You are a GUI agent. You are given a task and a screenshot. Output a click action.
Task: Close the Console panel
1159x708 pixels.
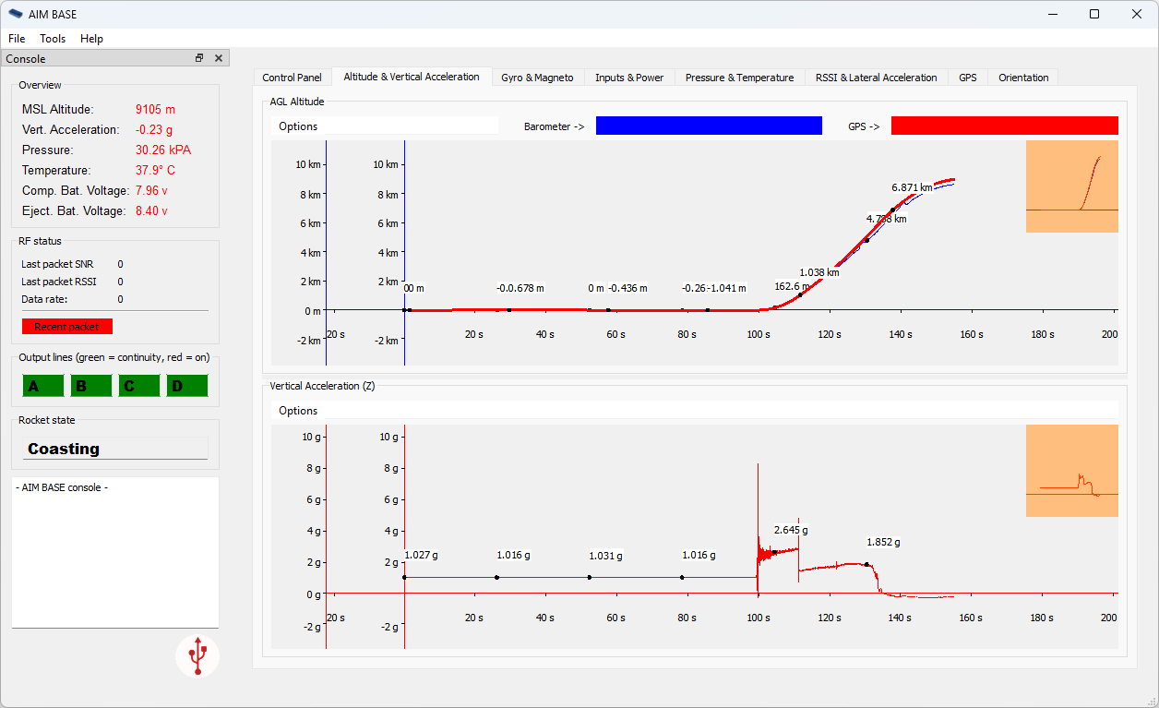[219, 58]
